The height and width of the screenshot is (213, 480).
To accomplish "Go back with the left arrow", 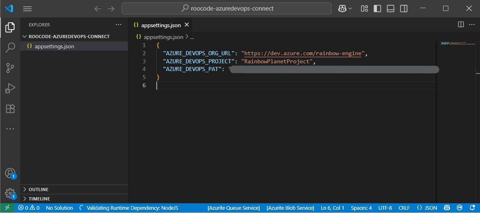I will (x=97, y=9).
